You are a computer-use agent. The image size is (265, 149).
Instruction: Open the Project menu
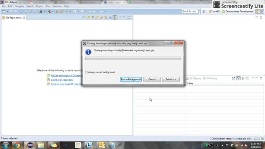[40, 6]
